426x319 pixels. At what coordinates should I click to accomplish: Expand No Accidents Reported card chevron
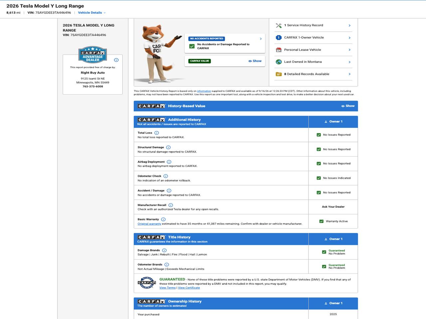[261, 39]
